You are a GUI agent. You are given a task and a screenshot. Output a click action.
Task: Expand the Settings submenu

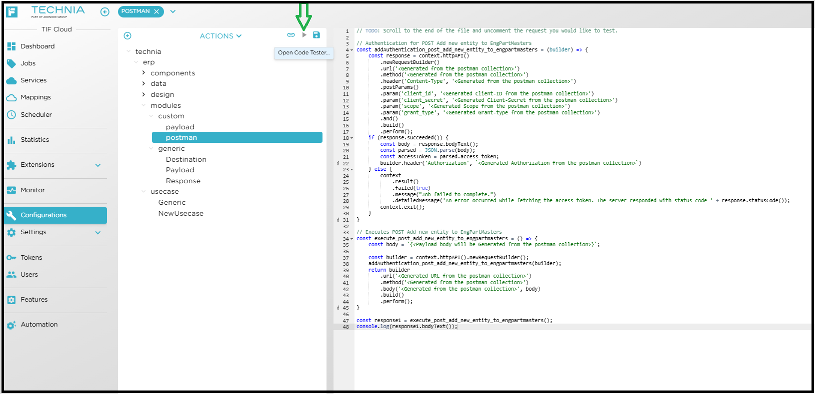[x=98, y=233]
